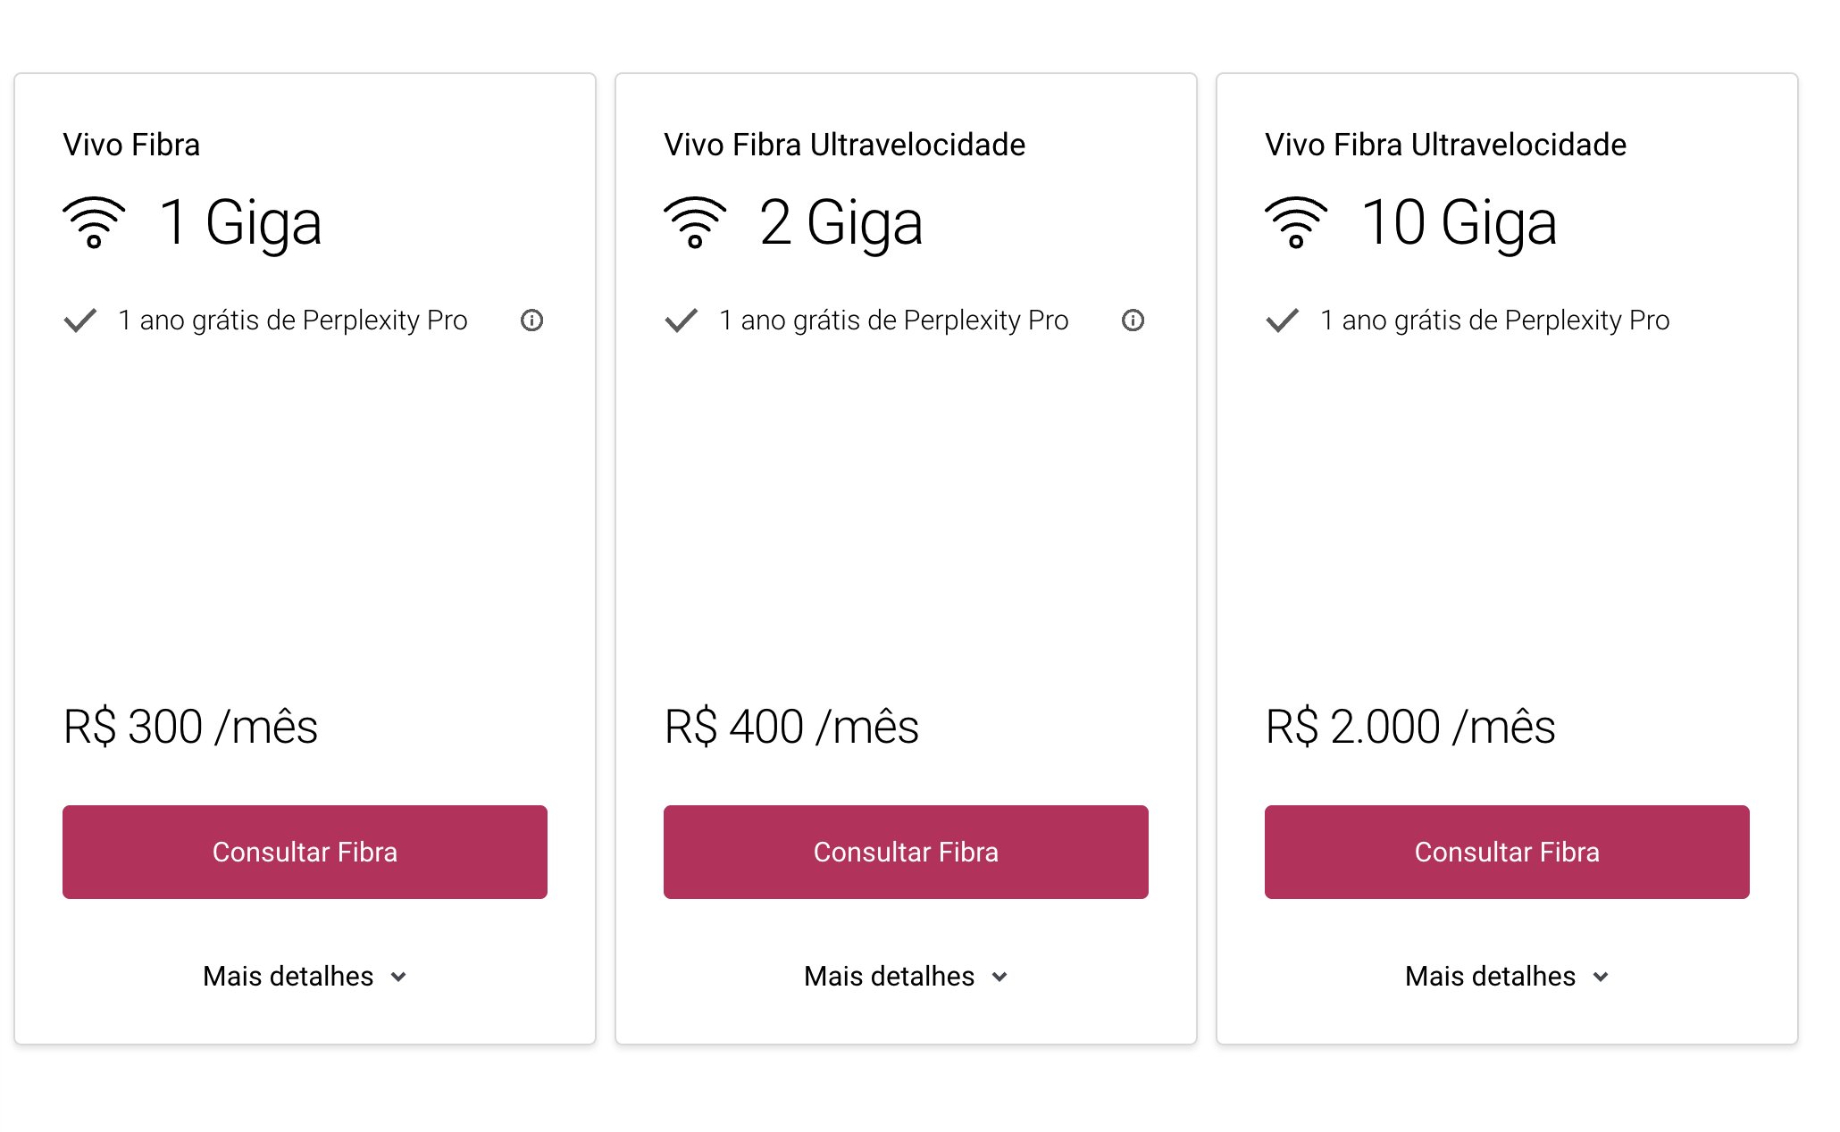Open Perplexity Pro info icon on 1 Giga card

(x=532, y=320)
